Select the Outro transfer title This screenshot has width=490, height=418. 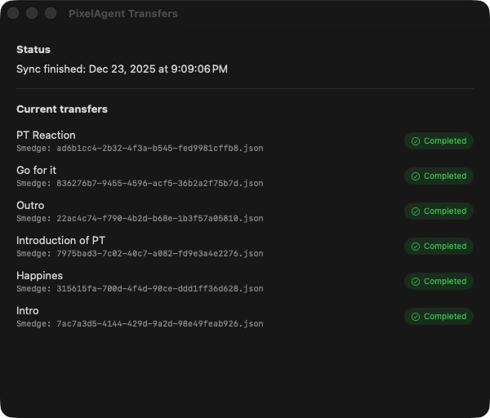point(30,205)
